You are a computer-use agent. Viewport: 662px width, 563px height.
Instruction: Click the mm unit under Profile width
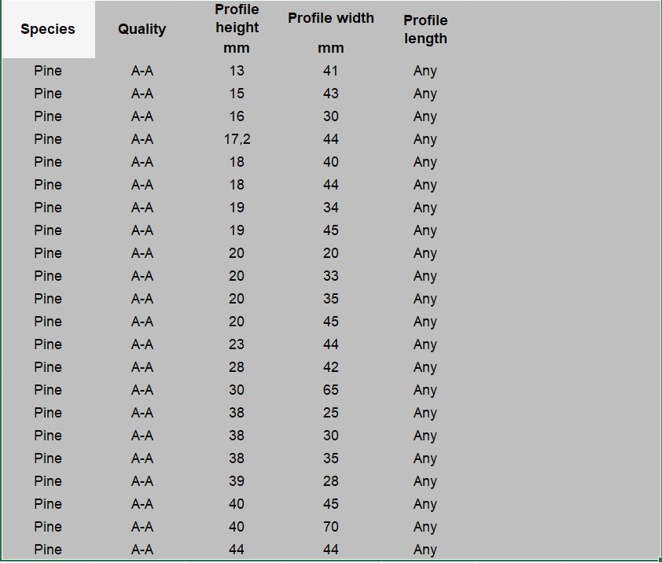pos(331,49)
